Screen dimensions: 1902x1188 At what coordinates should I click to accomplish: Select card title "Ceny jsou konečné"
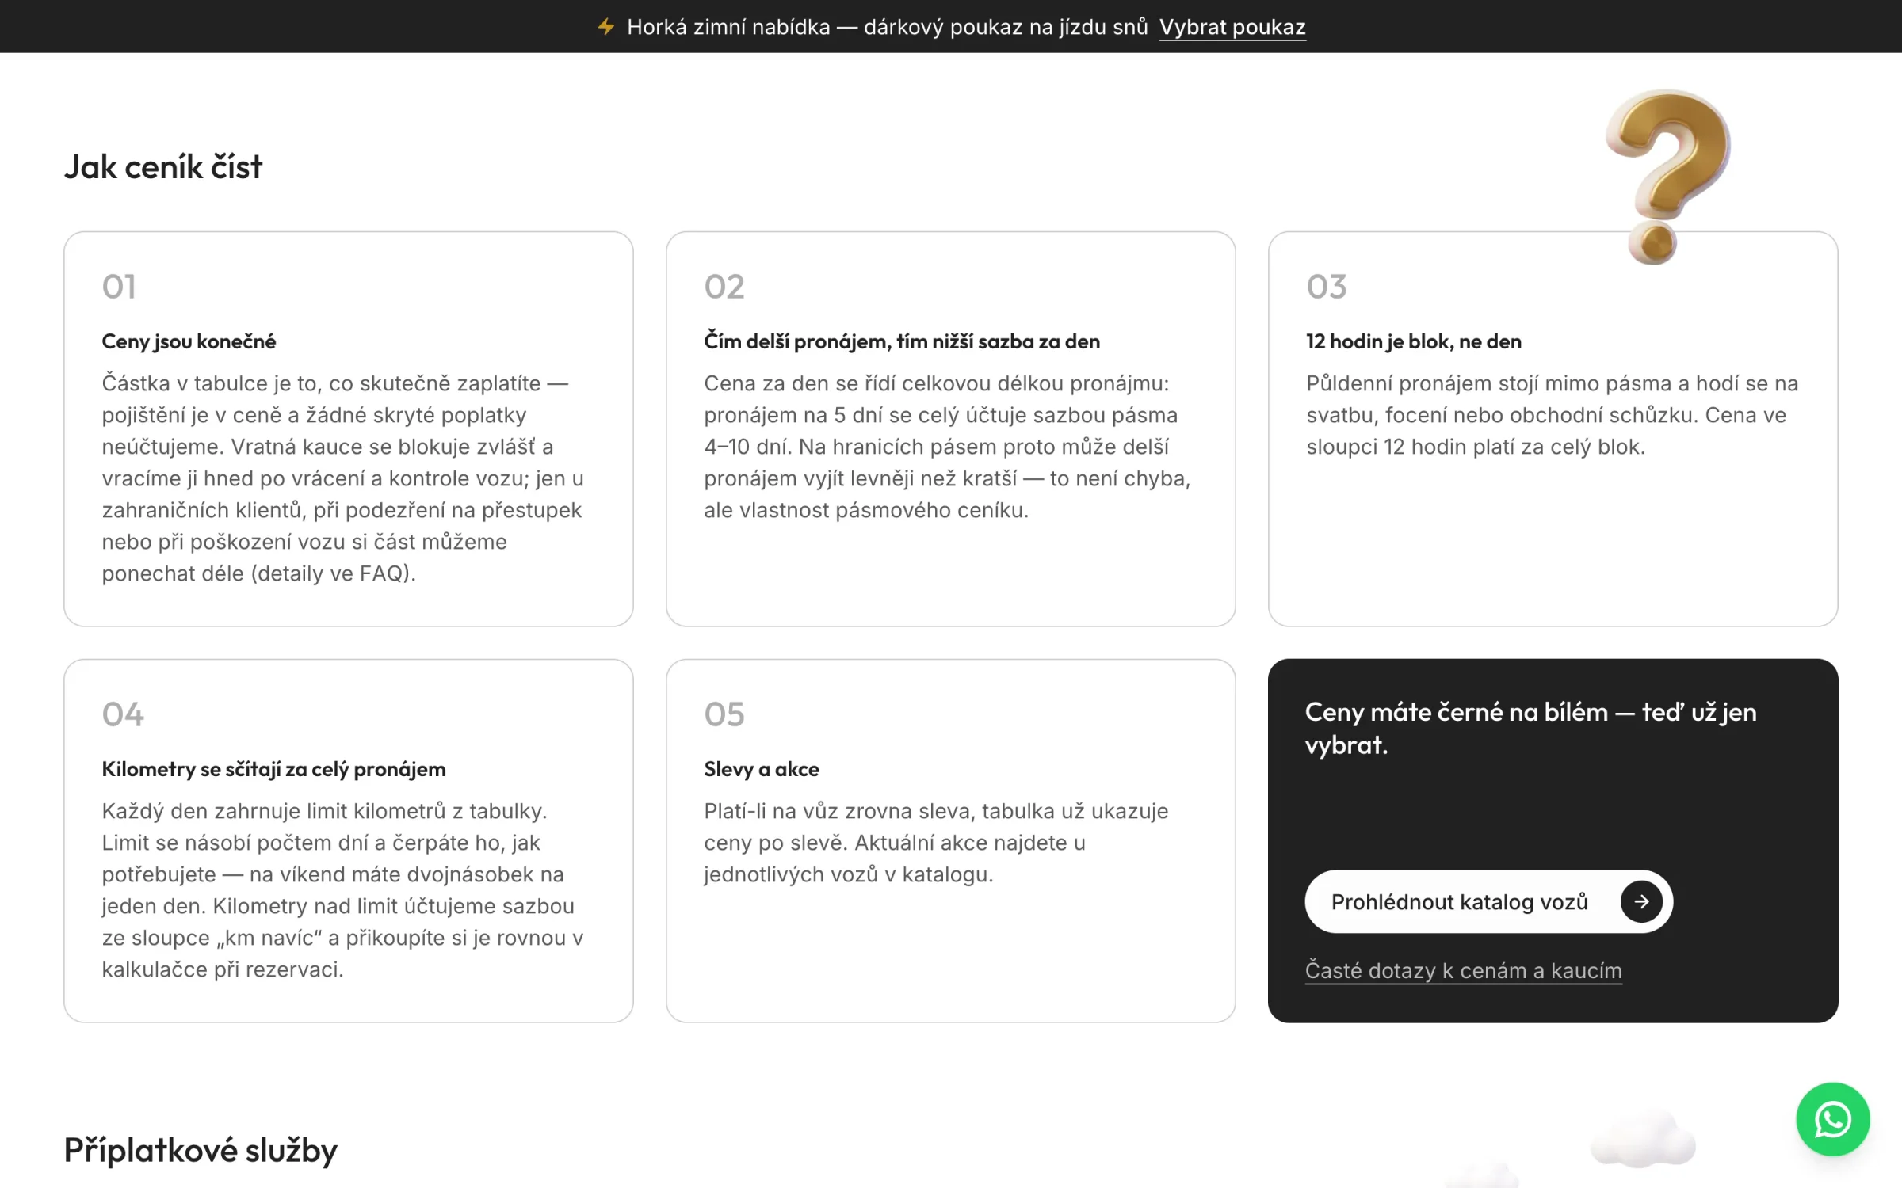189,341
